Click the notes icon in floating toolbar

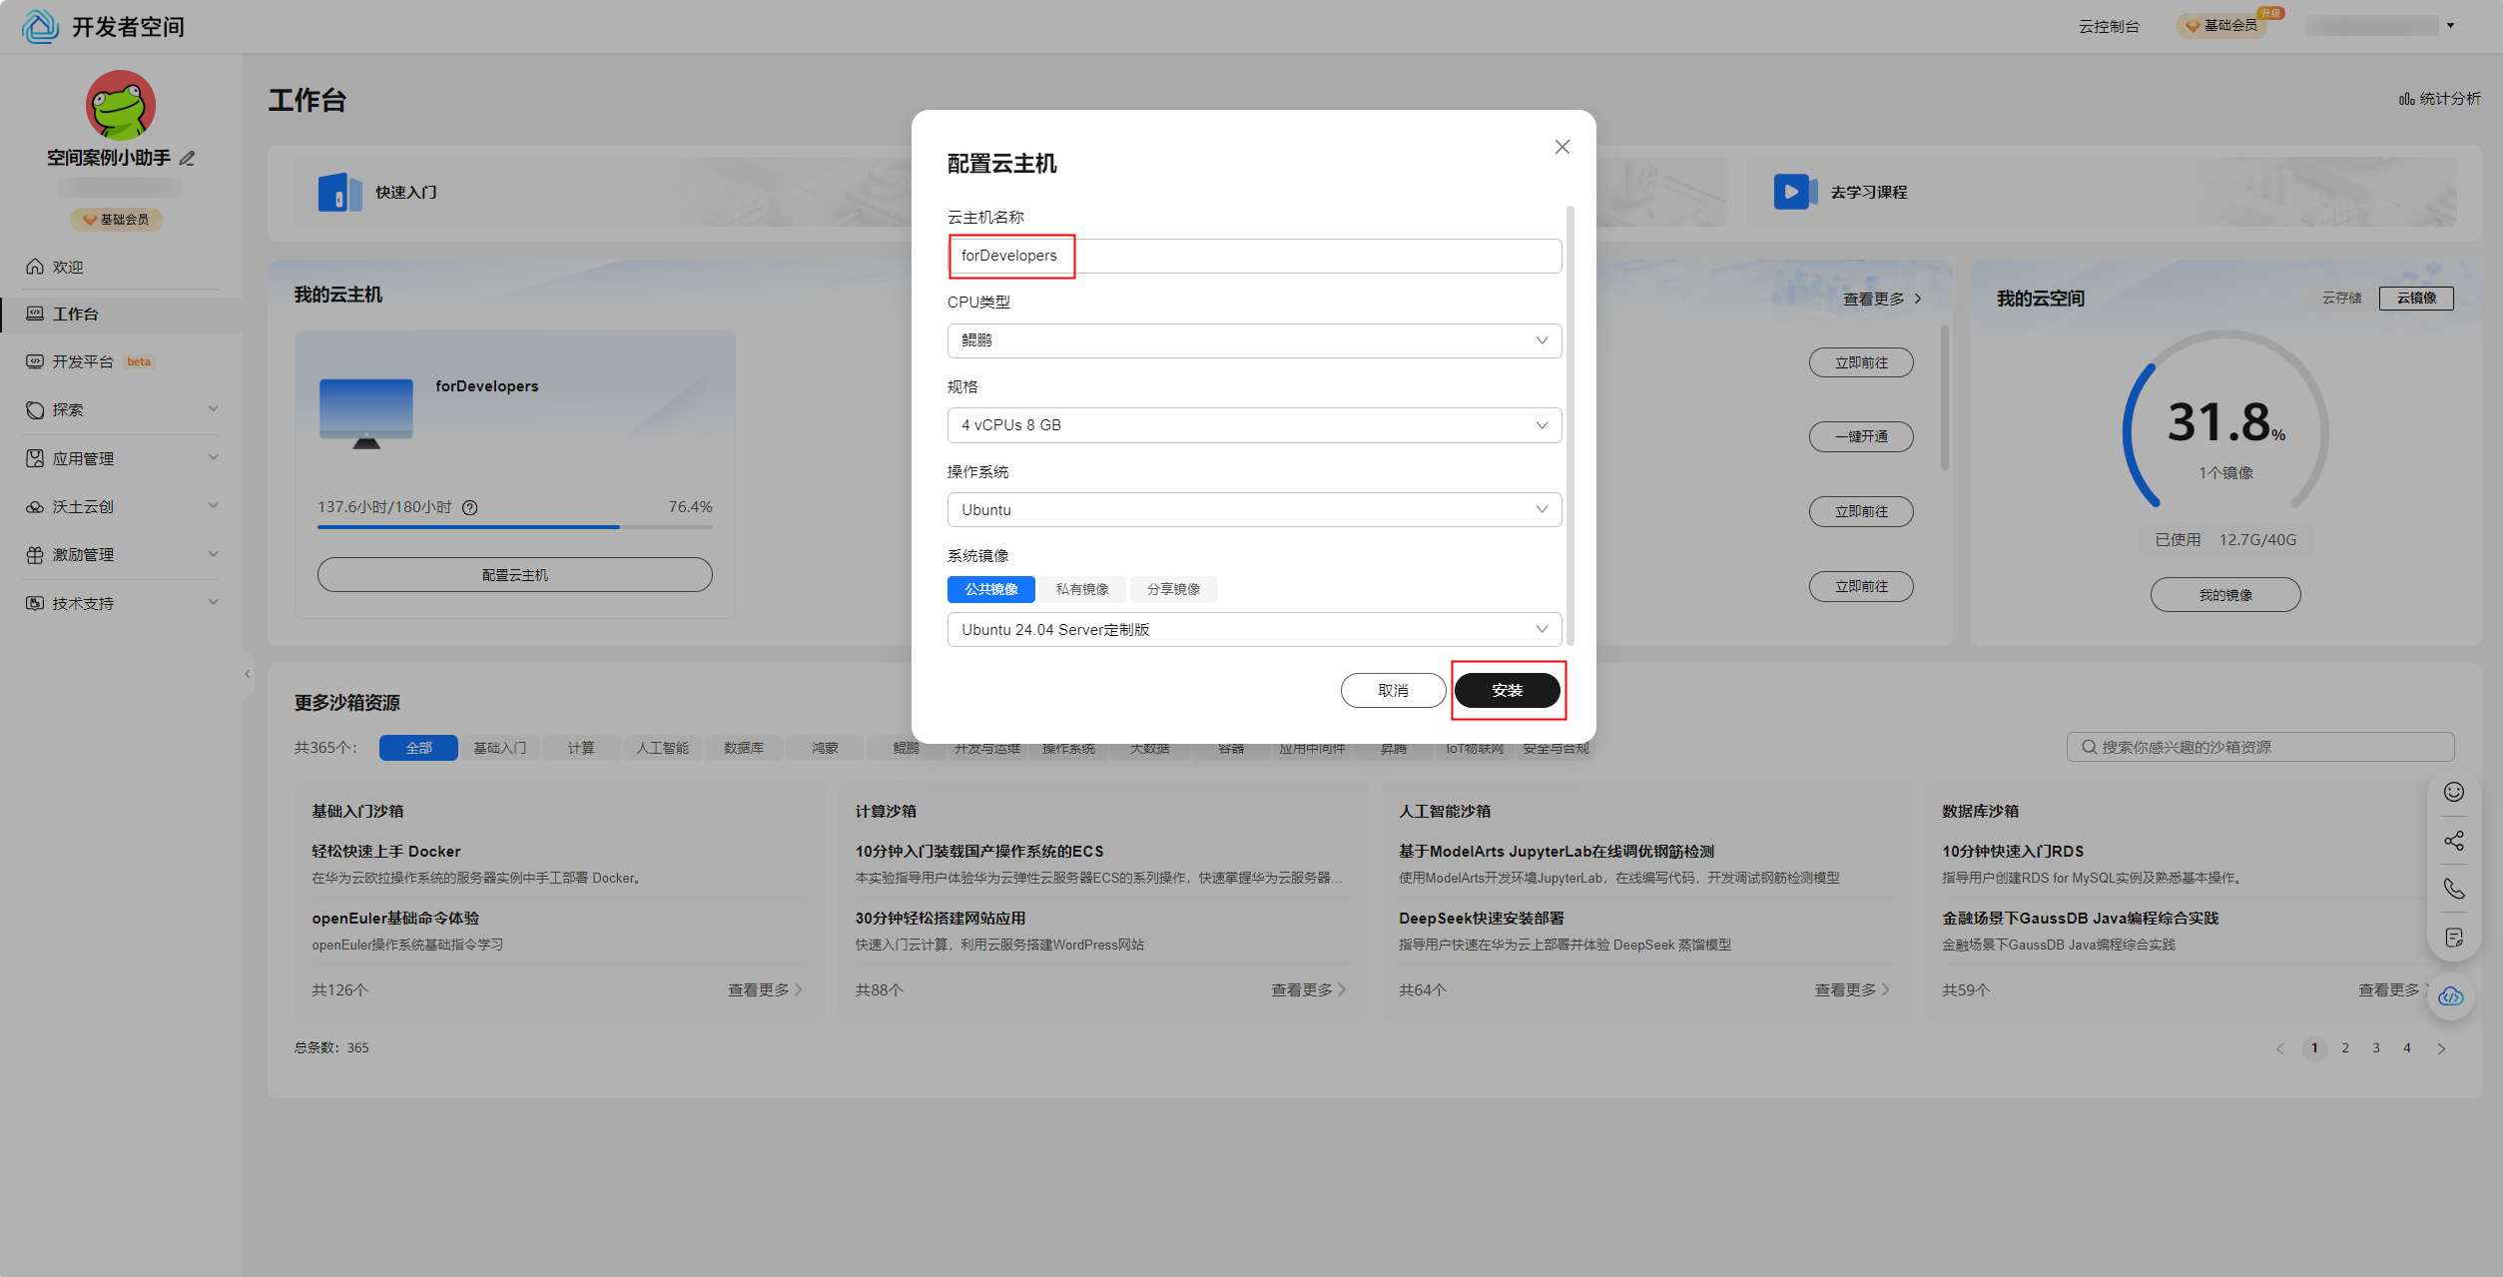(2453, 938)
